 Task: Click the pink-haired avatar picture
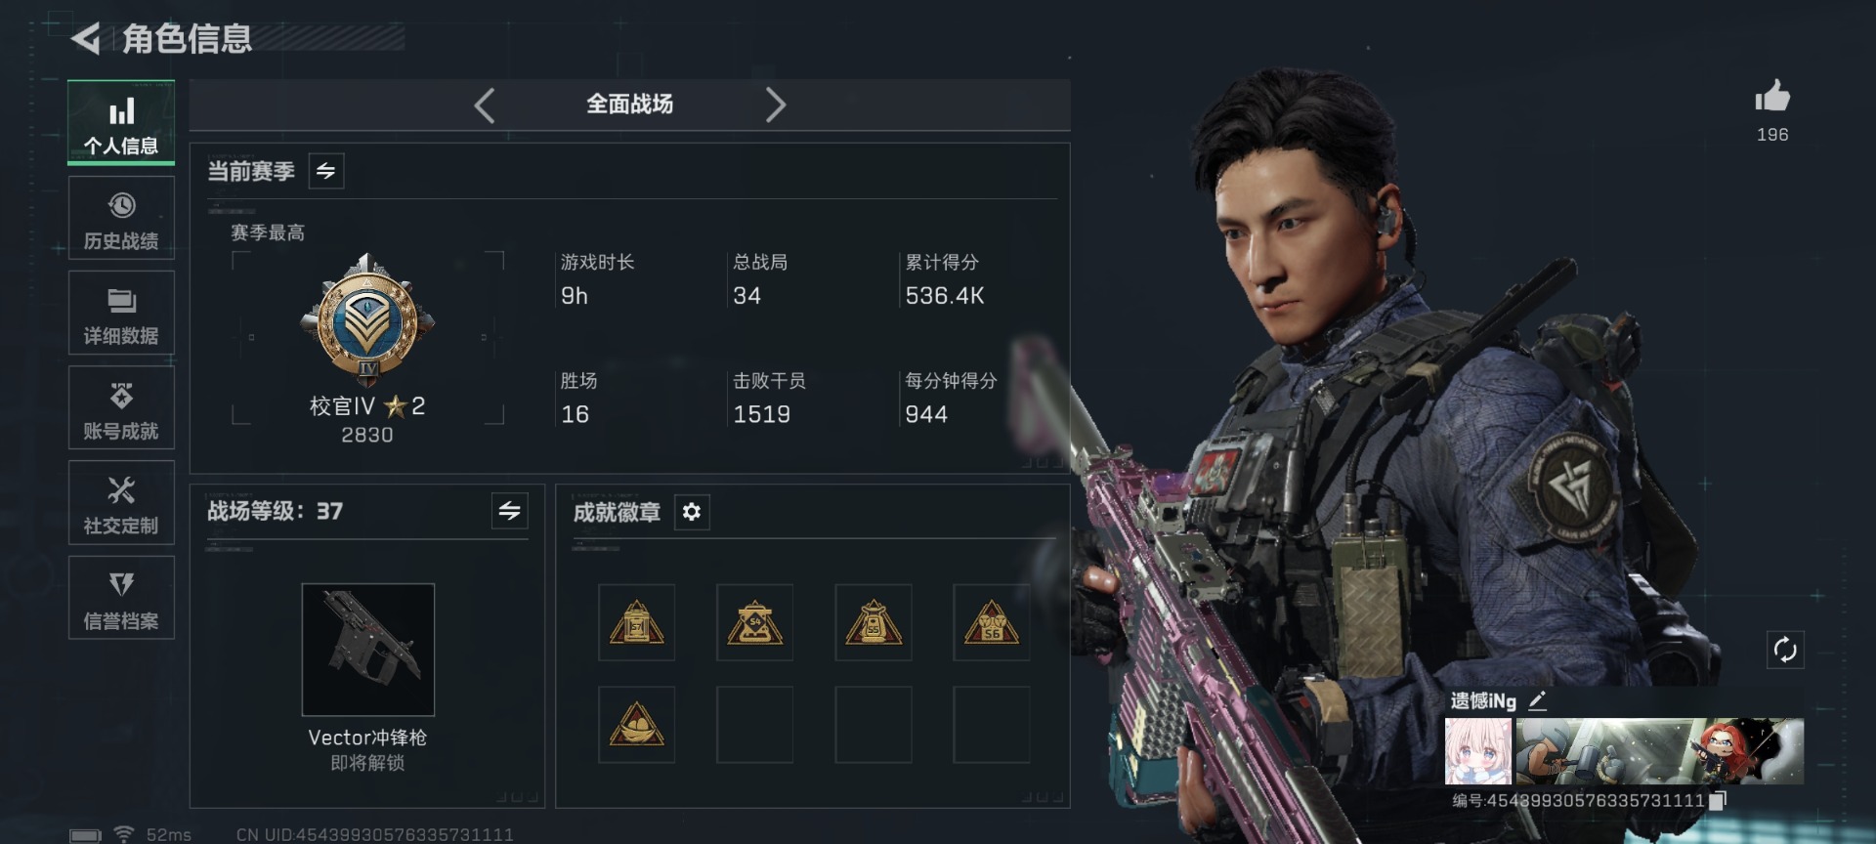[1478, 751]
